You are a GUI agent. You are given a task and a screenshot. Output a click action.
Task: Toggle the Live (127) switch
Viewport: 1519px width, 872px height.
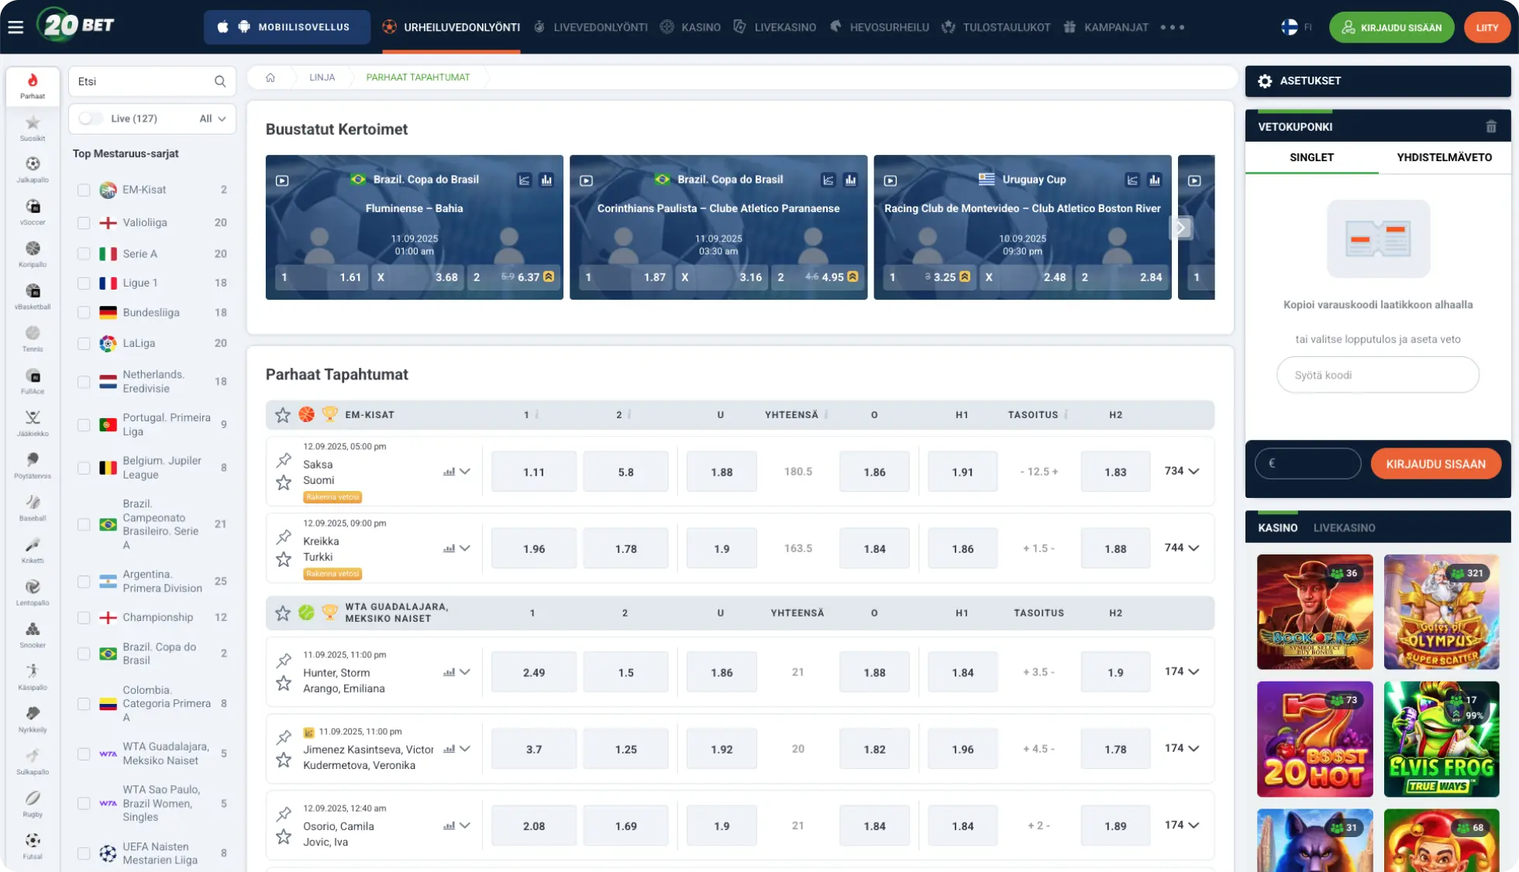click(x=91, y=118)
